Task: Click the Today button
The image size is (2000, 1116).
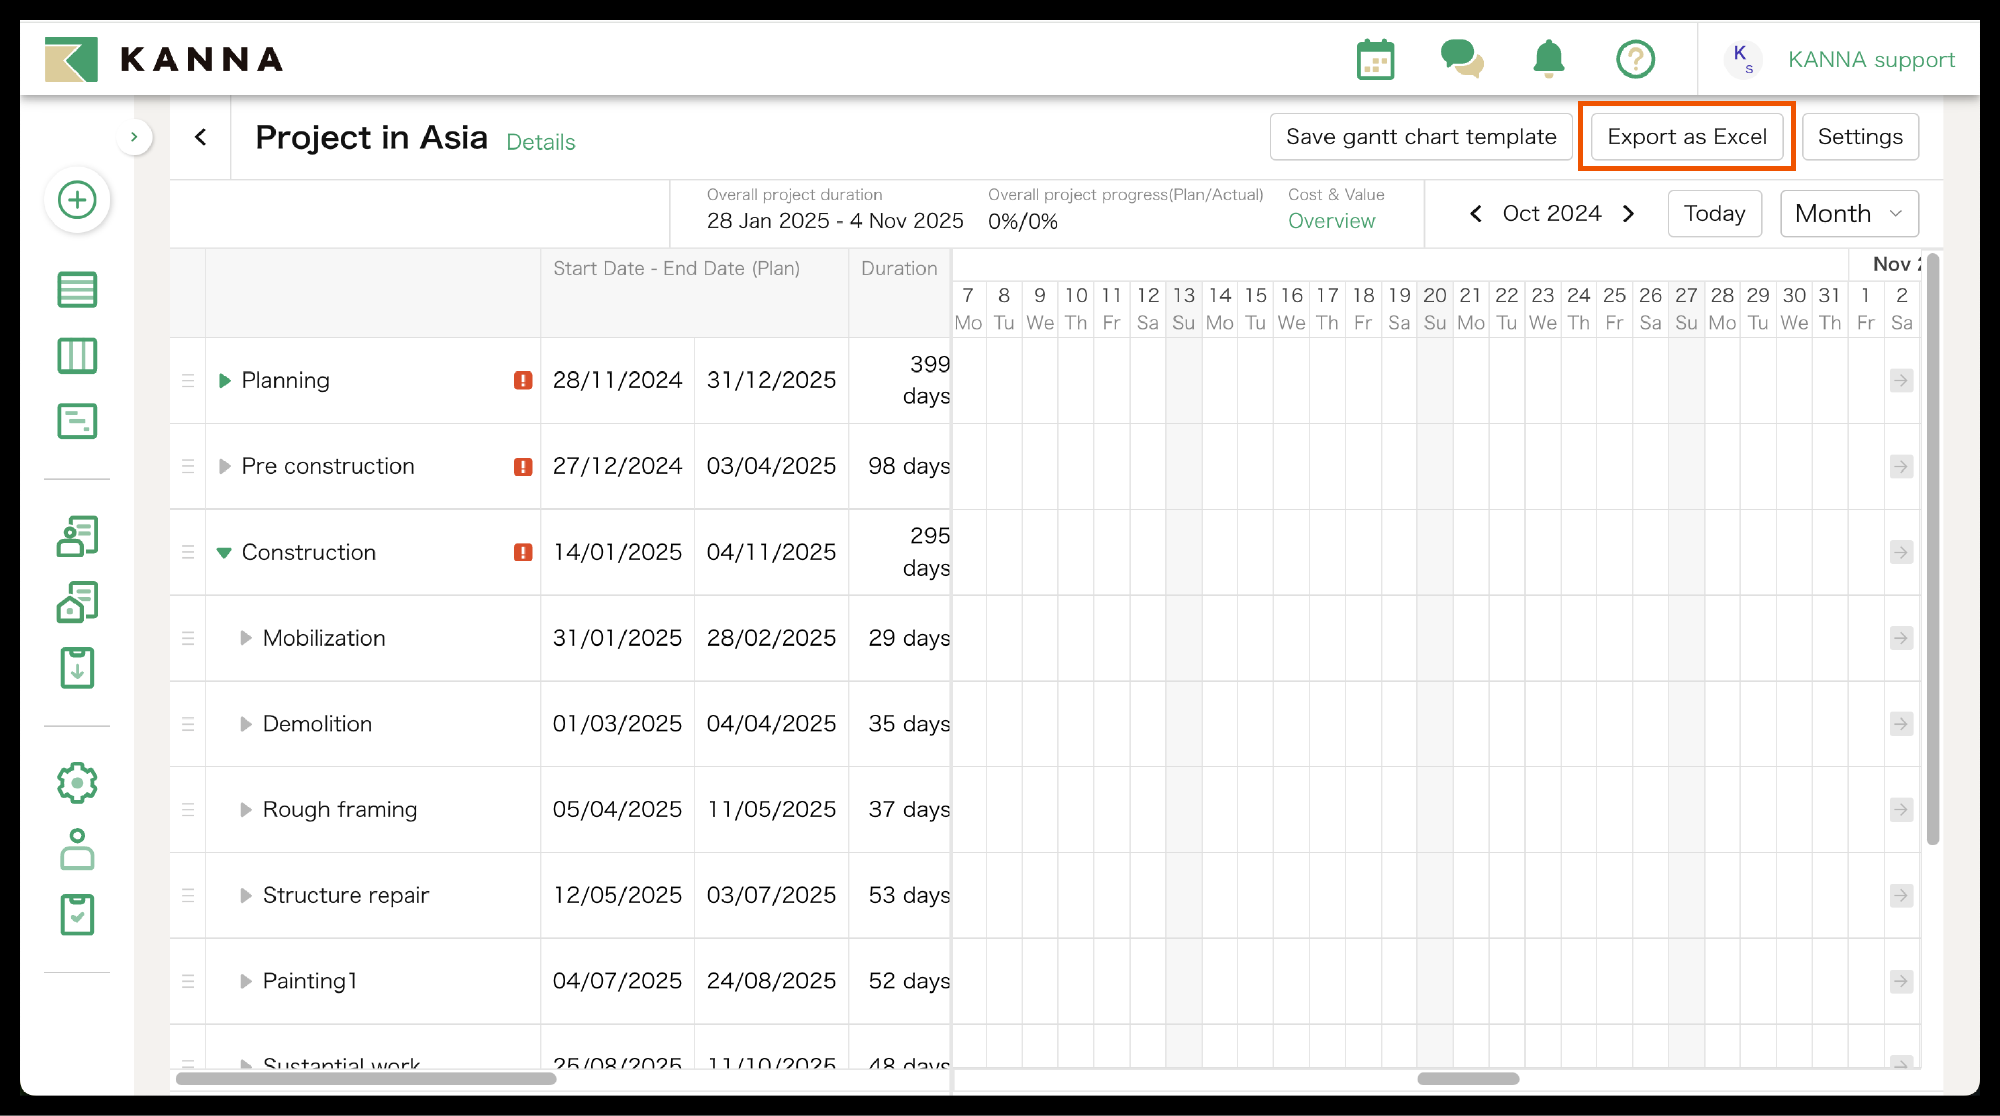Action: coord(1714,214)
